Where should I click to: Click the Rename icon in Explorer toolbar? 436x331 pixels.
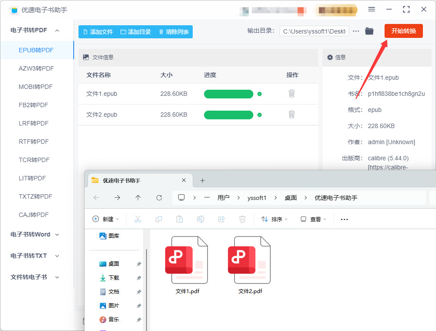[201, 220]
